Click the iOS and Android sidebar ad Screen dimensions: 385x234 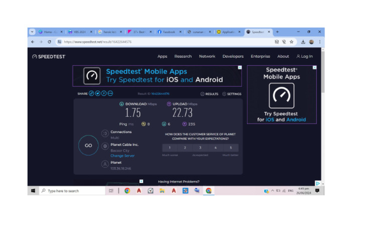coord(282,94)
